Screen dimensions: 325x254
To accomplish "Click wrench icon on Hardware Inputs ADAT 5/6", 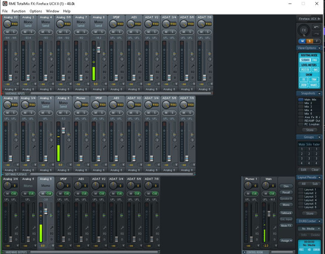I will coord(192,66).
